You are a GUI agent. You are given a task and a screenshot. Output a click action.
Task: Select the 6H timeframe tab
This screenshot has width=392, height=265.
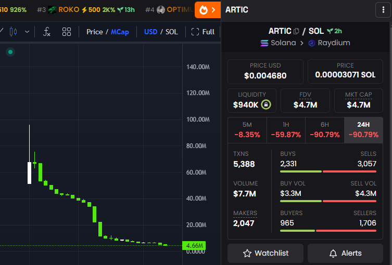[x=325, y=130]
